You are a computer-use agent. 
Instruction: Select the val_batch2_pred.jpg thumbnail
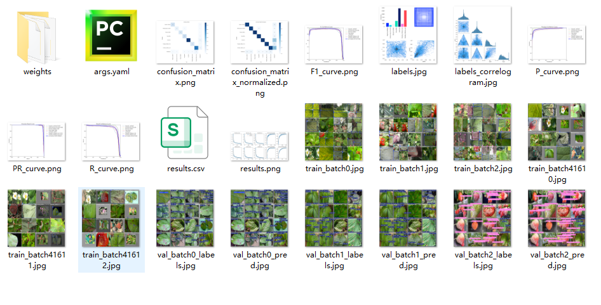tap(557, 218)
